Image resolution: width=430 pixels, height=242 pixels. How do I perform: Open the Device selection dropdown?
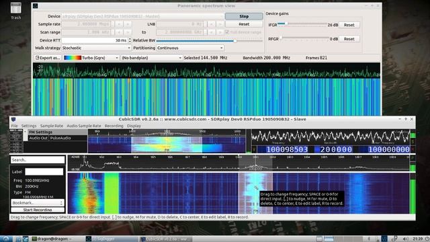click(x=142, y=16)
